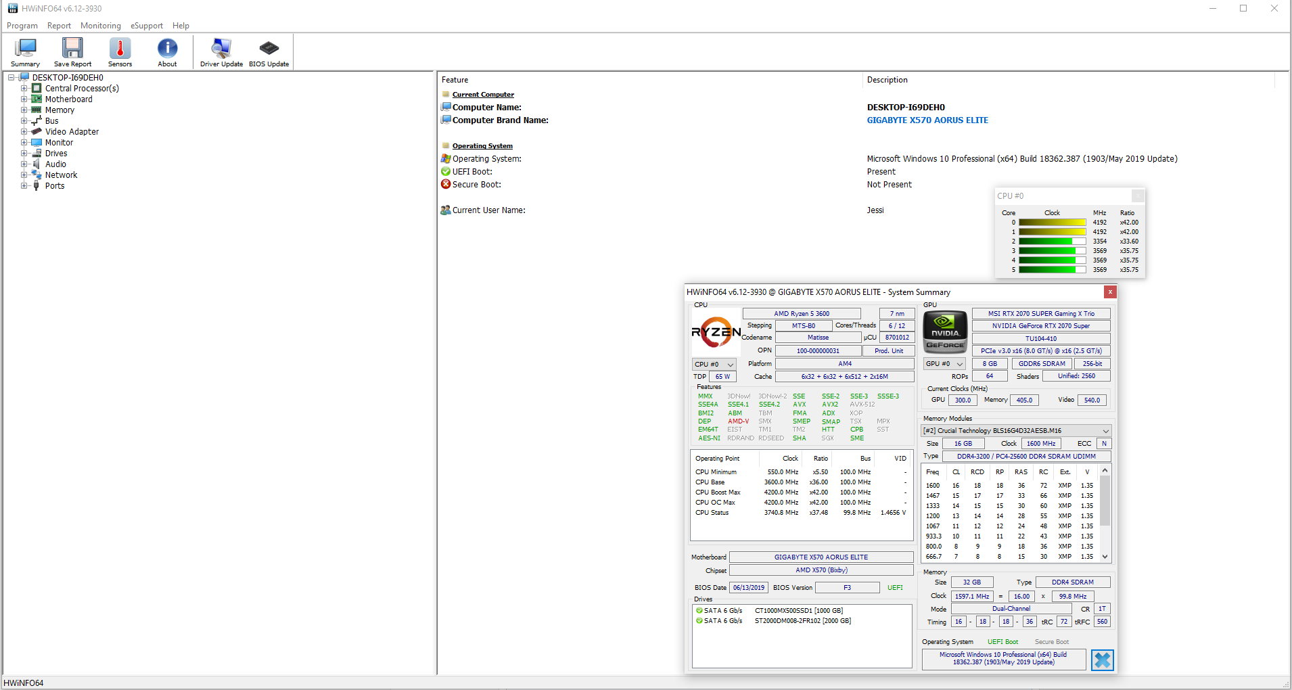Select the Ports label in the tree
This screenshot has height=690, width=1292.
(55, 186)
